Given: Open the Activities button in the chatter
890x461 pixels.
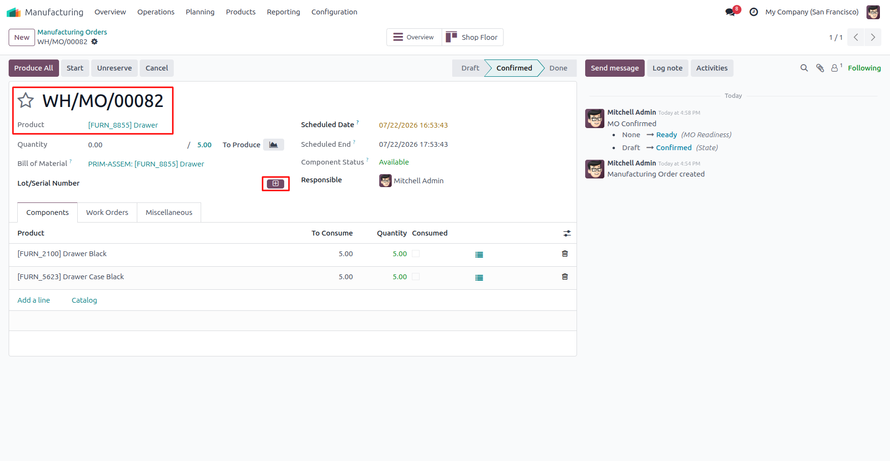Looking at the screenshot, I should point(712,68).
